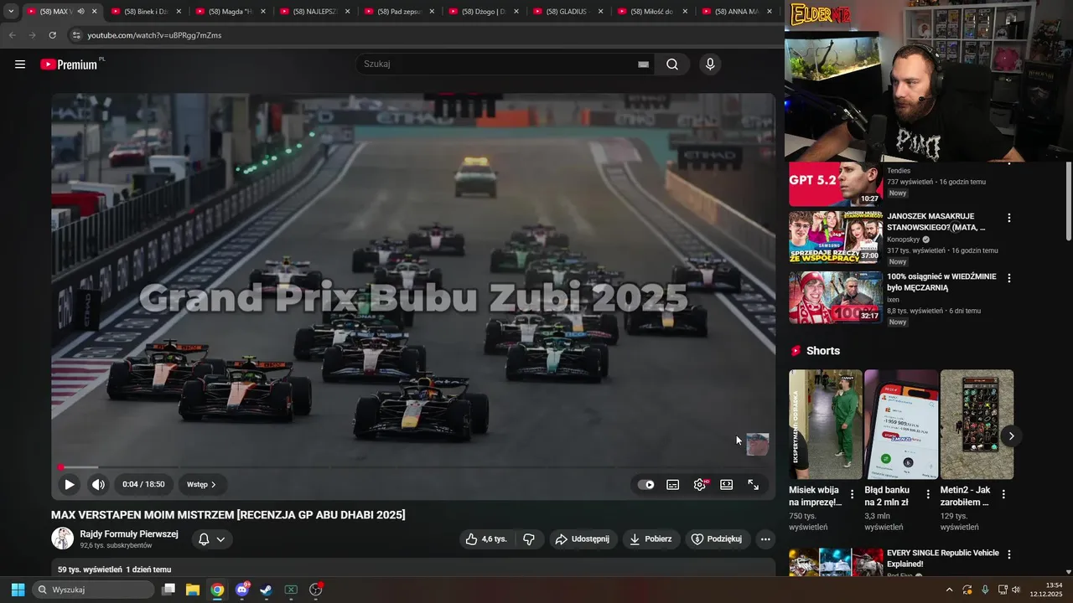Mute the video volume speaker icon
Image resolution: width=1073 pixels, height=603 pixels.
click(98, 484)
